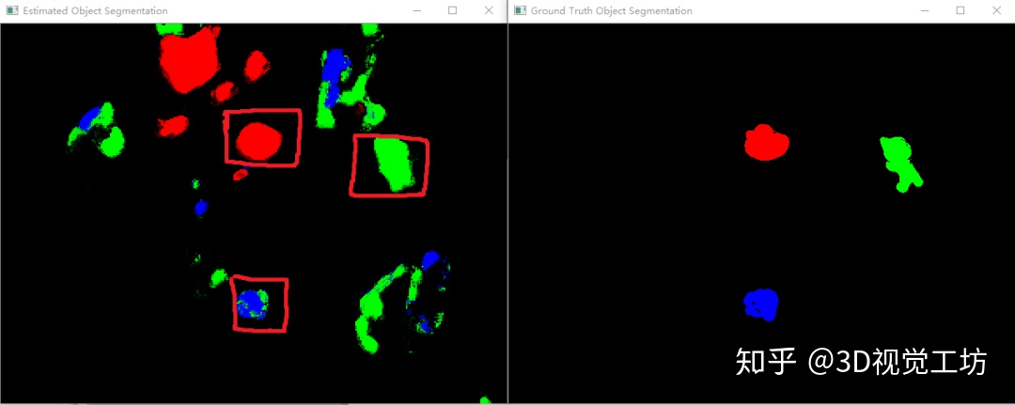Click the green blob in Ground Truth window
1015x405 pixels.
900,164
